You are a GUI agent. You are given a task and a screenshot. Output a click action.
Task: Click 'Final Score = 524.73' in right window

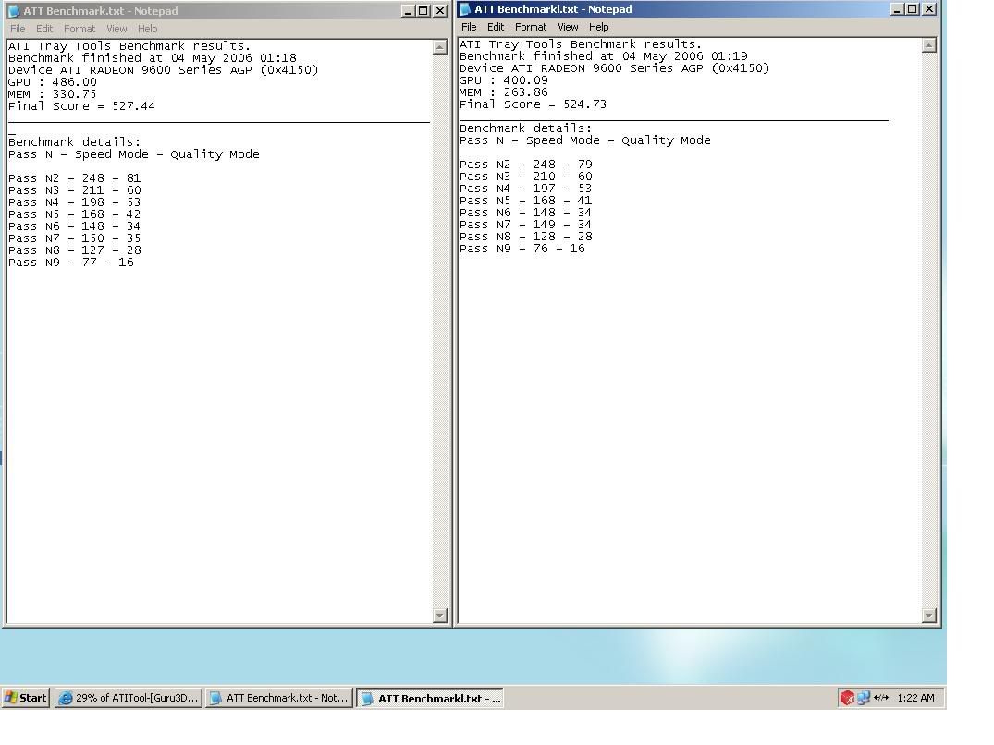tap(534, 104)
